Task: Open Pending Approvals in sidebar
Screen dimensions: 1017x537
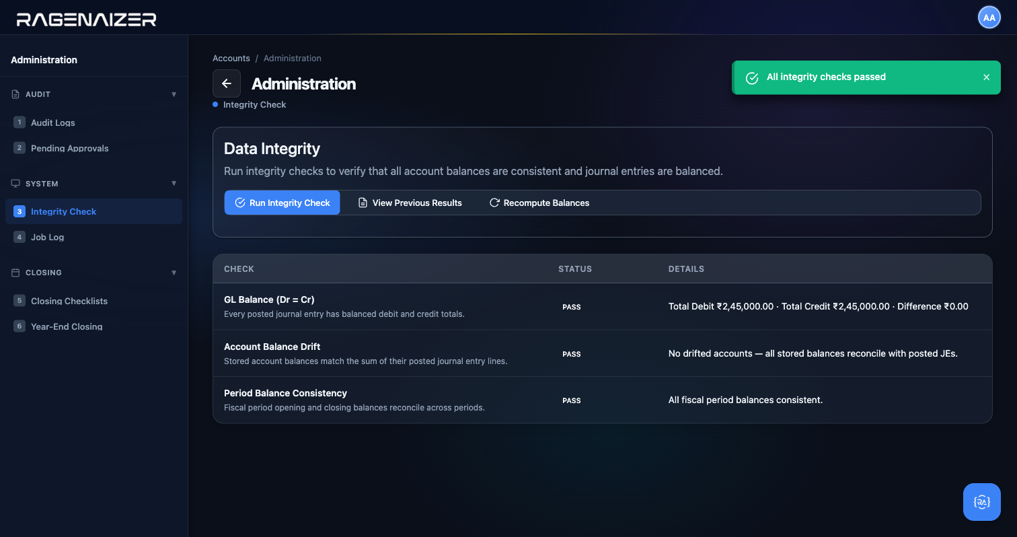Action: point(93,148)
